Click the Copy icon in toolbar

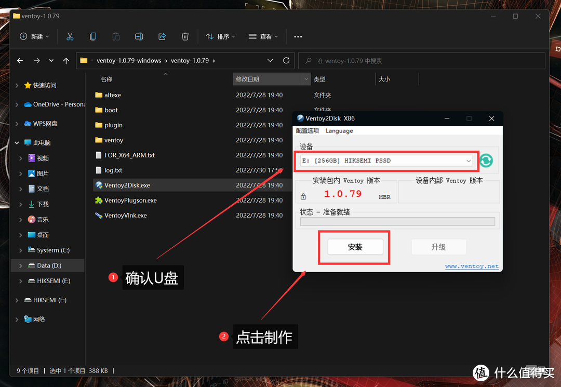93,36
